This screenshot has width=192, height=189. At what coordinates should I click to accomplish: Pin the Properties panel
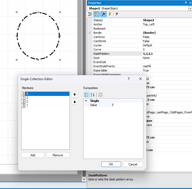tap(186, 3)
